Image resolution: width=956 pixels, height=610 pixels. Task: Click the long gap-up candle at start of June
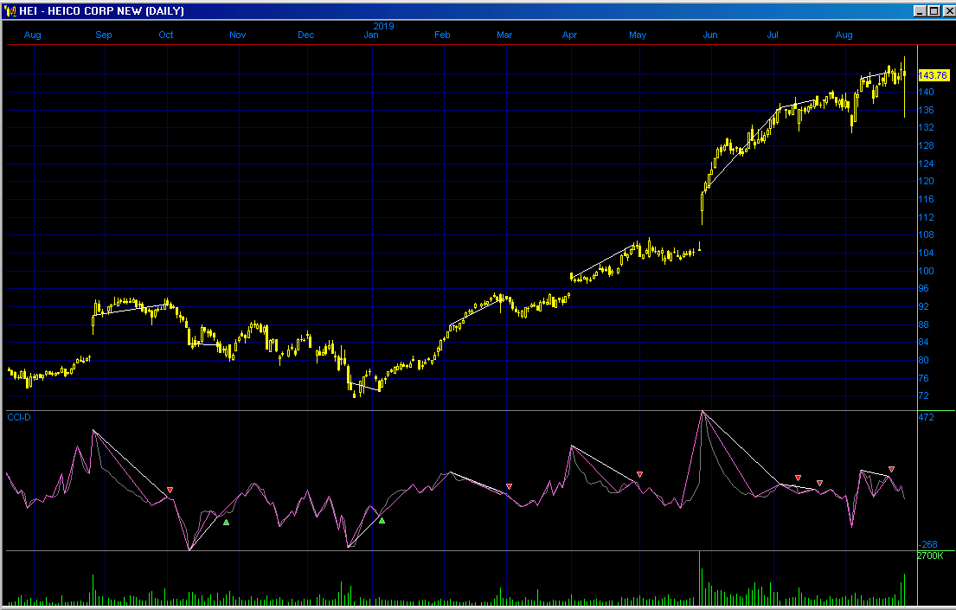pyautogui.click(x=703, y=208)
